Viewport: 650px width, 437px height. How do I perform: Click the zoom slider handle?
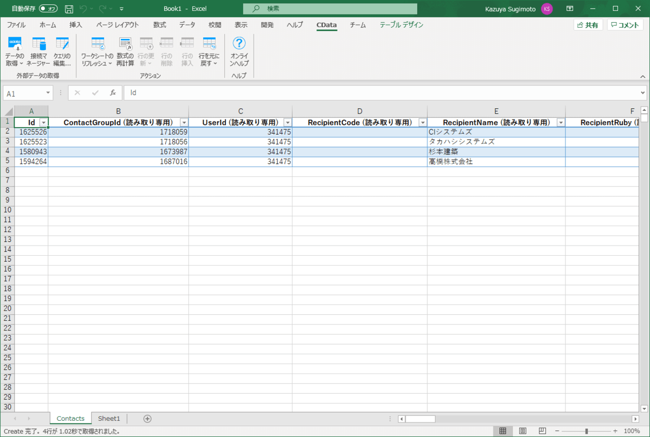[x=587, y=431]
